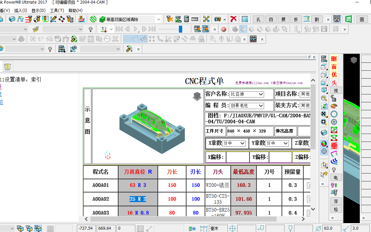Click the calculator icon in top toolbar
The image size is (371, 232).
point(186,19)
